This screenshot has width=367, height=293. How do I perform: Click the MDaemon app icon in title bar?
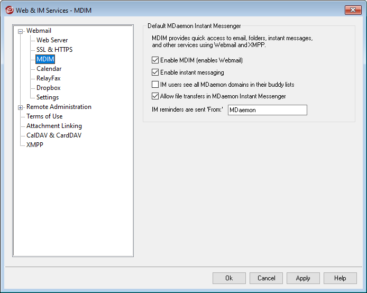pos(9,10)
